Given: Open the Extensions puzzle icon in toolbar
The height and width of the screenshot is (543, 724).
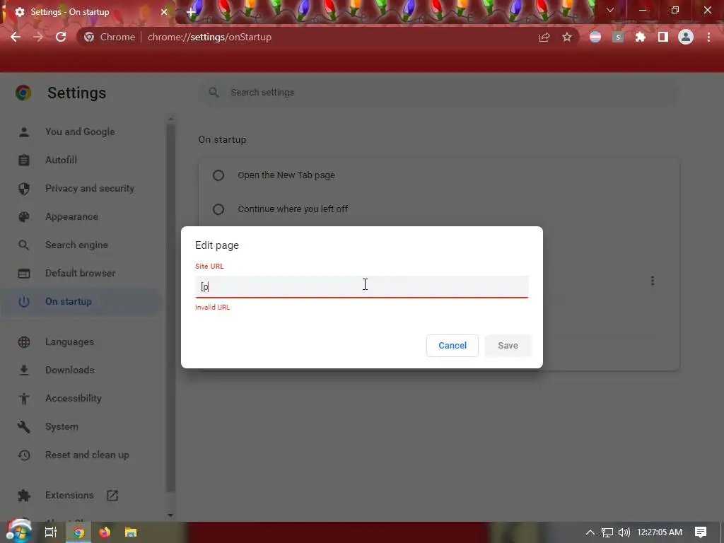Looking at the screenshot, I should (641, 37).
